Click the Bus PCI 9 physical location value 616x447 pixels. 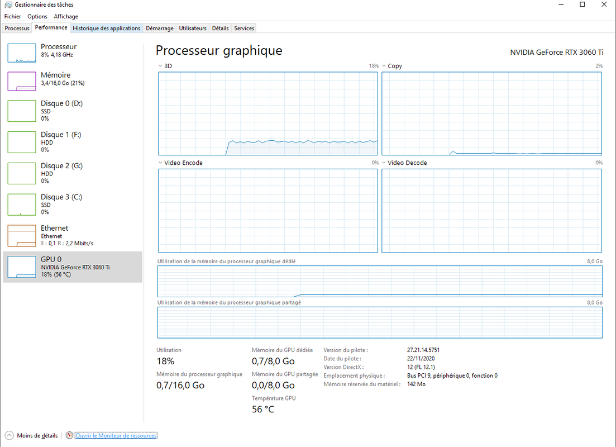tap(452, 375)
